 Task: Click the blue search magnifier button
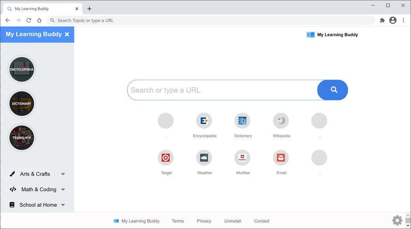pos(333,90)
